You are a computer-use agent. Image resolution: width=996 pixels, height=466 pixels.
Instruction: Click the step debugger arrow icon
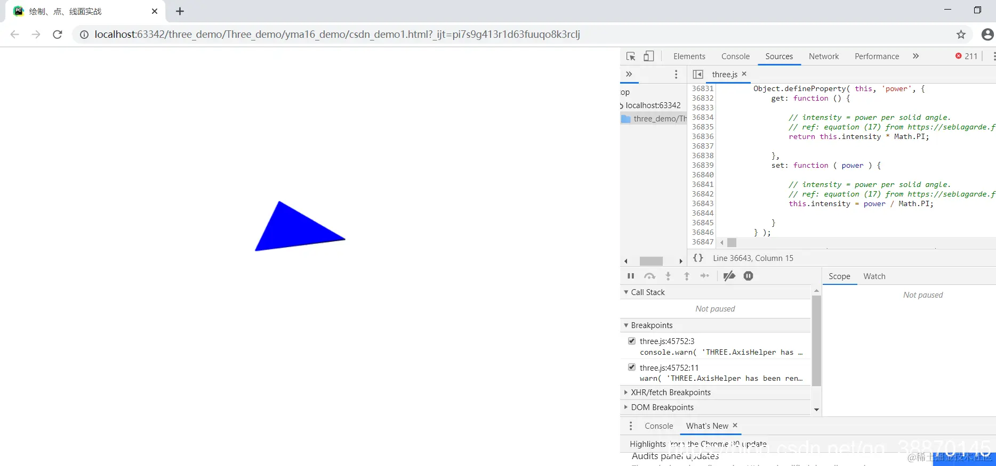tap(705, 276)
